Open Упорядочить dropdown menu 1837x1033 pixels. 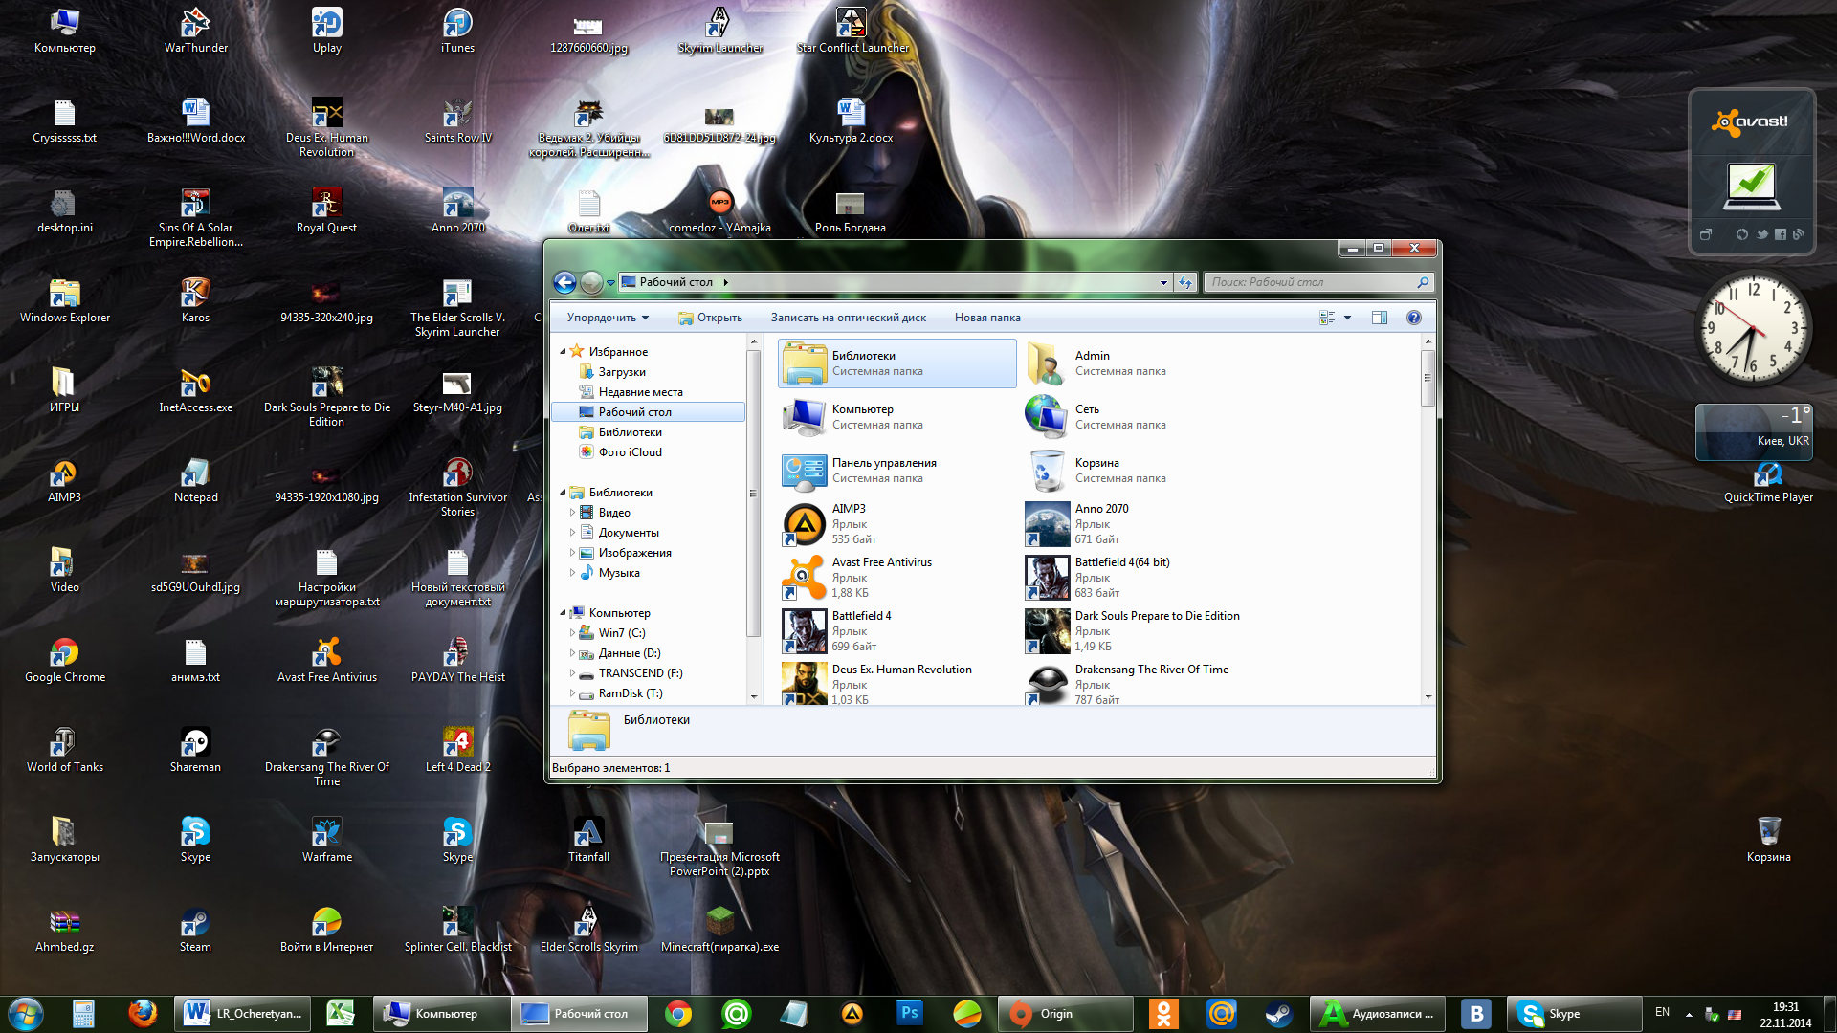click(x=608, y=318)
